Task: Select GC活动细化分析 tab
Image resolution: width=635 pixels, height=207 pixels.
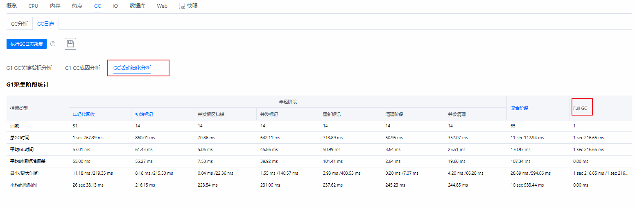Action: pyautogui.click(x=132, y=68)
